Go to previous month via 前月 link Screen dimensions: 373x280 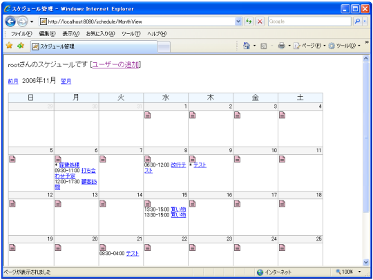(13, 81)
